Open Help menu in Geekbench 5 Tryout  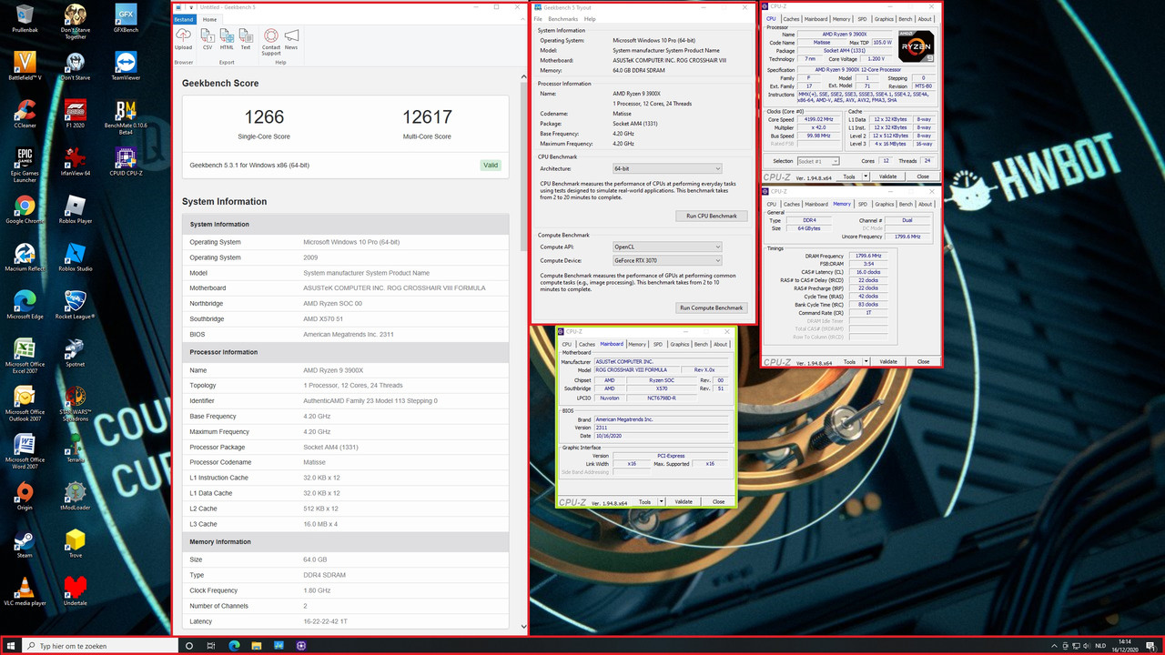pos(590,19)
